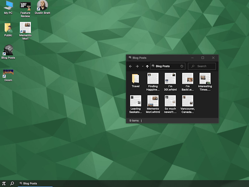Select Memento Mori.whtml in the window
This screenshot has height=187, width=249.
(153, 104)
